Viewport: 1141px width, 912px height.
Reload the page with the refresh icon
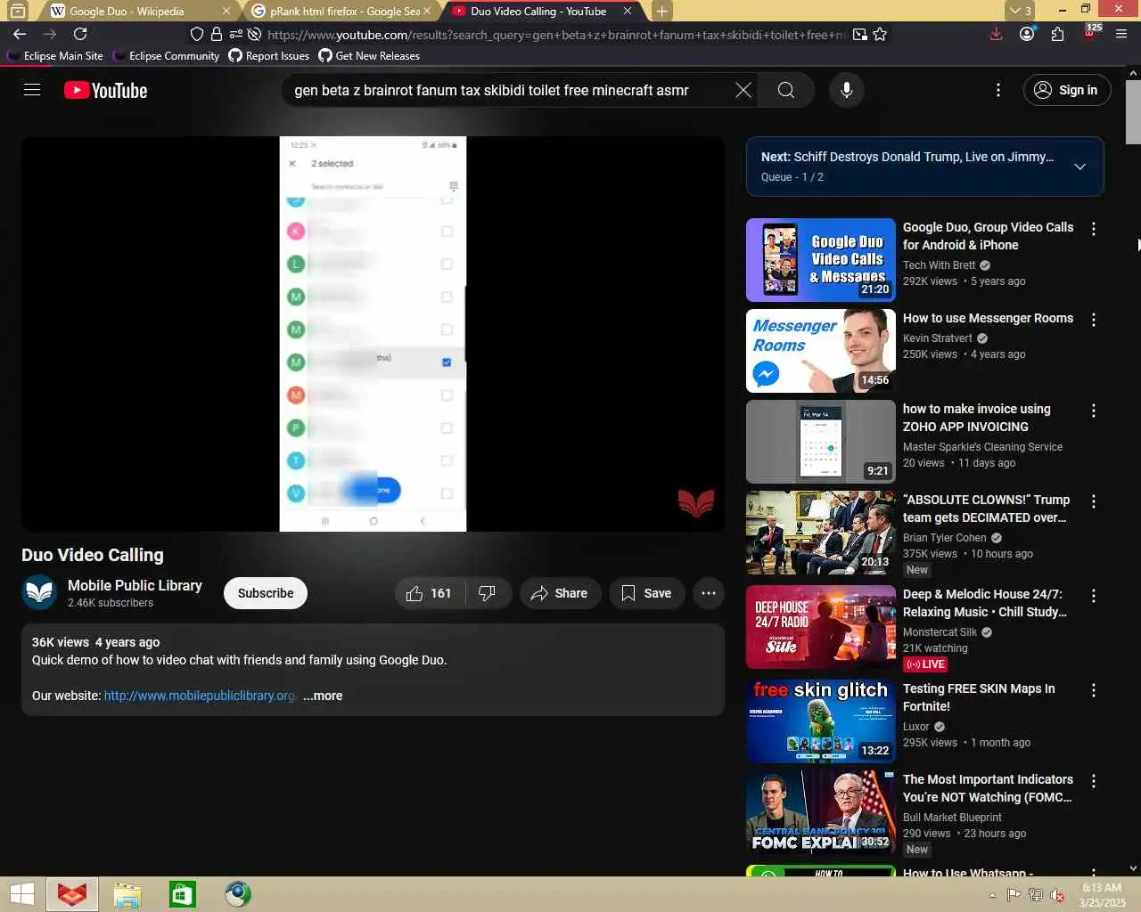point(80,34)
